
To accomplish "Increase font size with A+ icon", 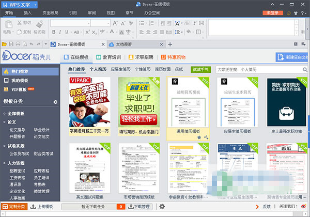I will click(x=115, y=23).
